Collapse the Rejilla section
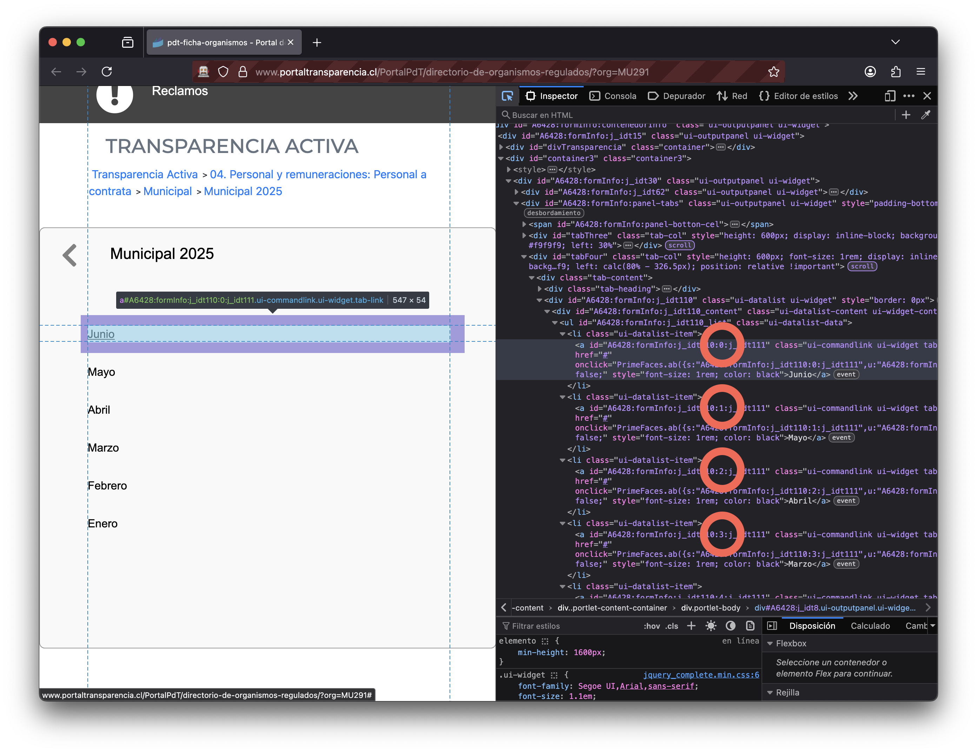This screenshot has height=753, width=977. click(x=770, y=693)
